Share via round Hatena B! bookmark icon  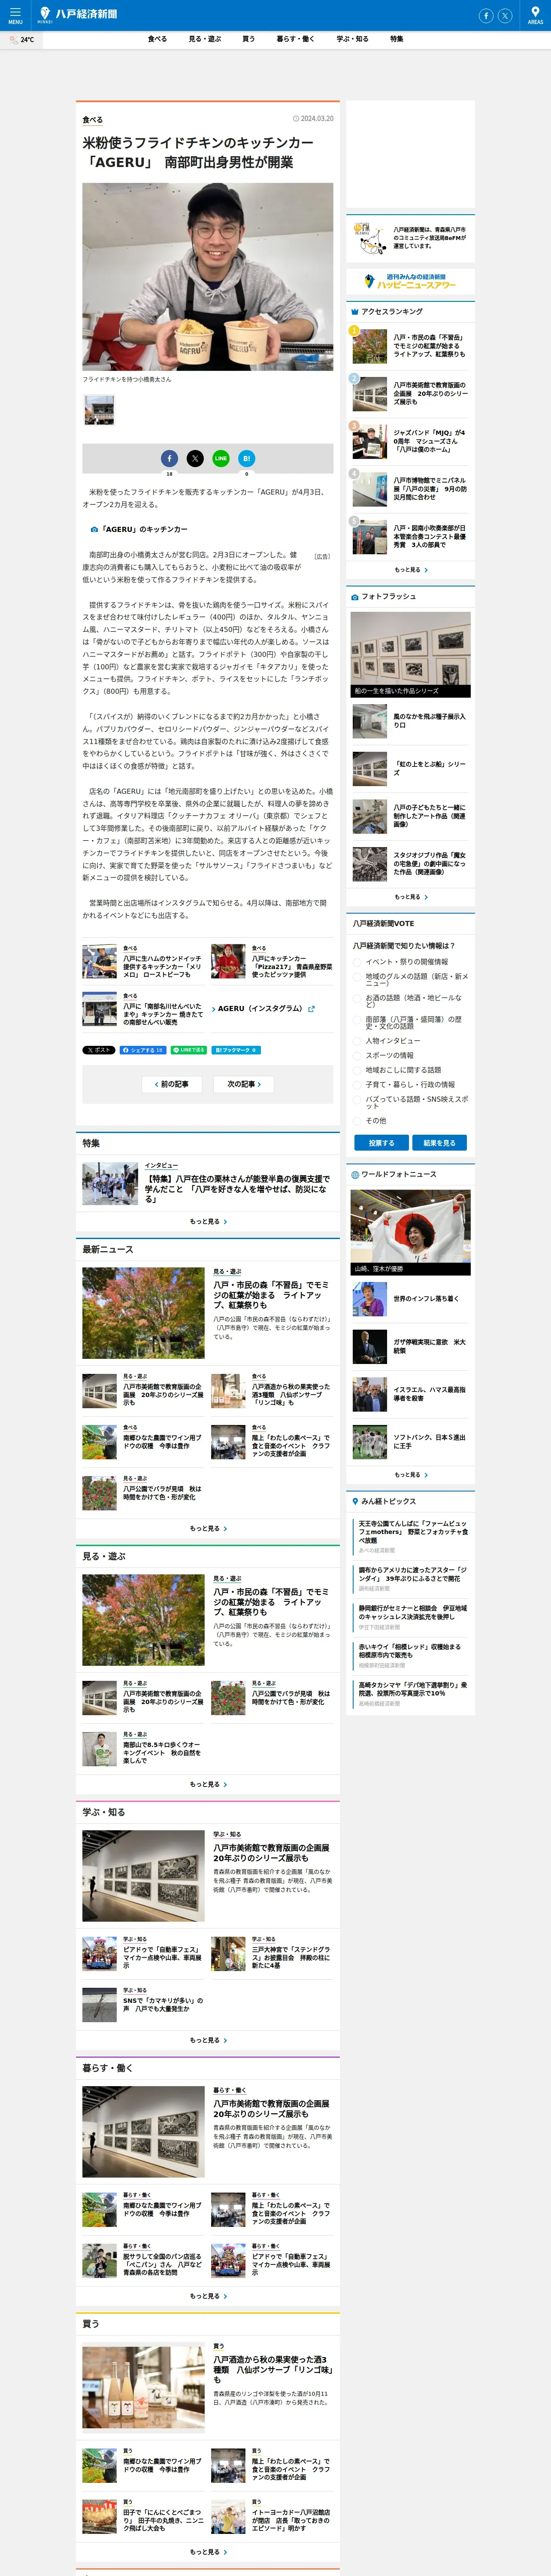[x=247, y=458]
